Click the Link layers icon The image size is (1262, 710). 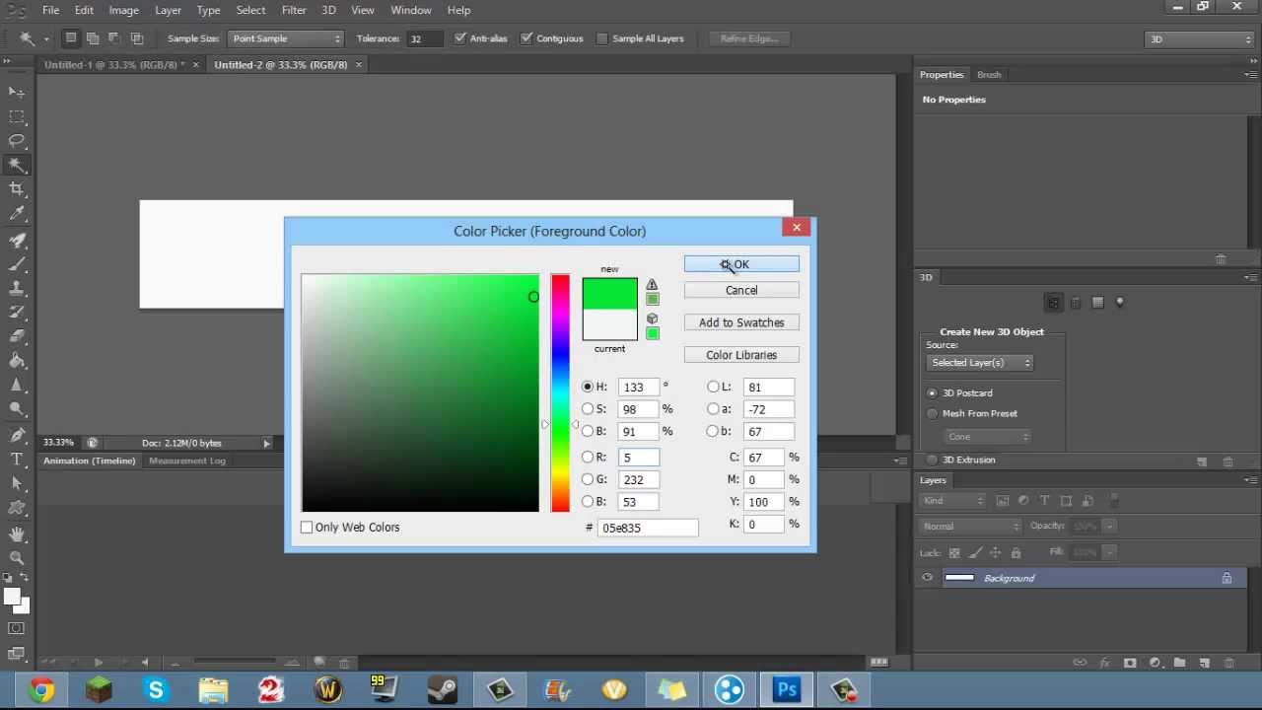tap(1080, 663)
